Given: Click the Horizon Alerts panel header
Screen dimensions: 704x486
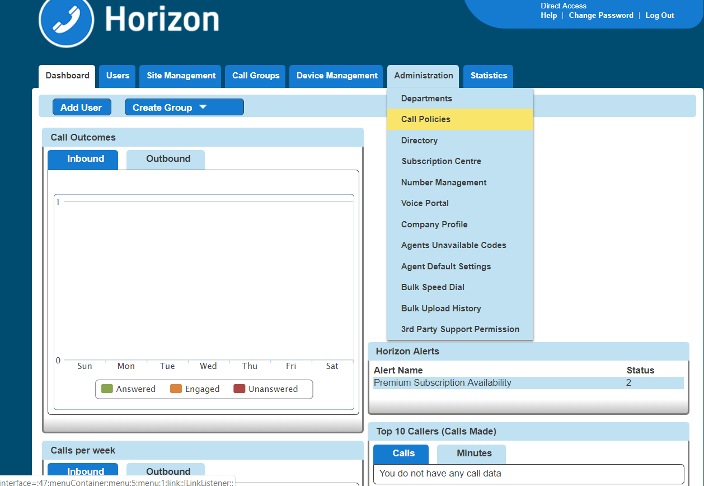Looking at the screenshot, I should click(x=528, y=352).
